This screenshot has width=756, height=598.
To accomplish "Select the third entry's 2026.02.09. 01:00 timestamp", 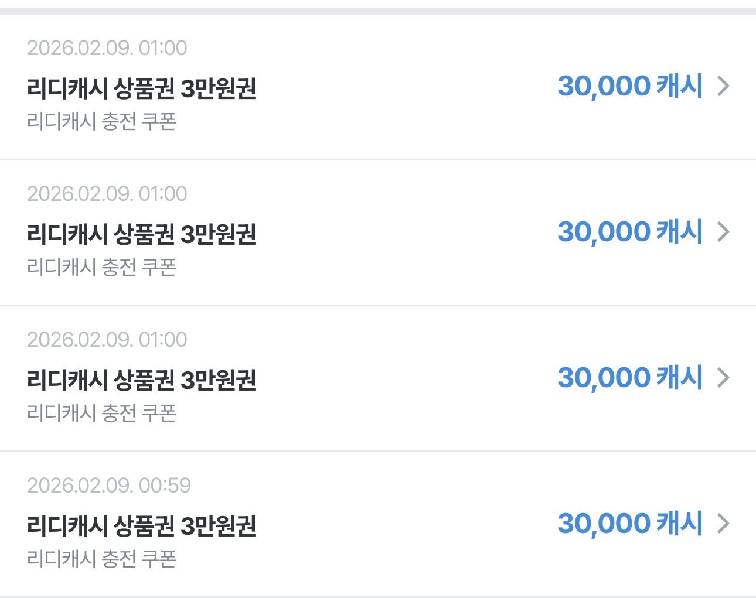I will click(107, 340).
